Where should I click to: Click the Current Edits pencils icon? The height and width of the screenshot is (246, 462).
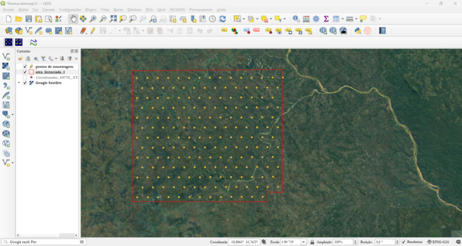coord(83,31)
